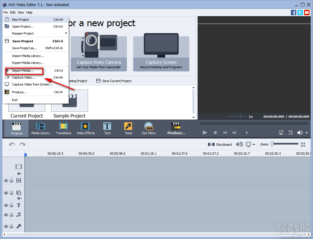Lock the music audio track
313x239 pixels.
coord(12,215)
